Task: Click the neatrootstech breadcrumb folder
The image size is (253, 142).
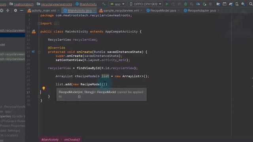Action: [x=21, y=4]
